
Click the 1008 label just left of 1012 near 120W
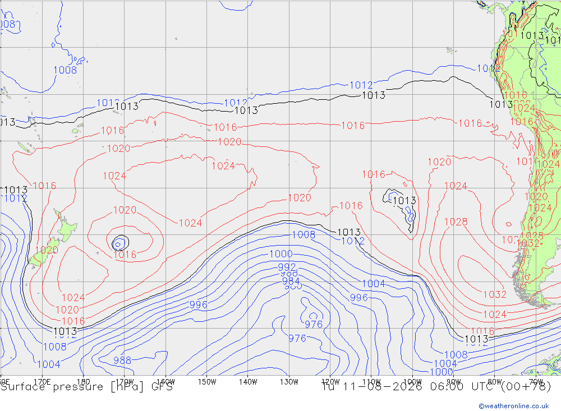304,234
